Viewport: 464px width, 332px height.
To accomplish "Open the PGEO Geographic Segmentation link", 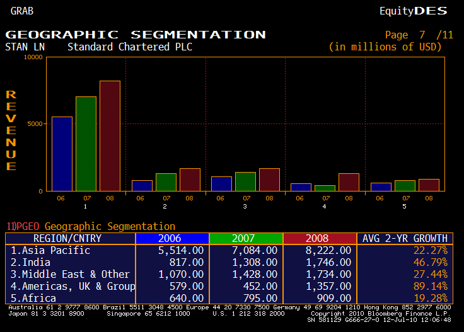I will (x=91, y=226).
